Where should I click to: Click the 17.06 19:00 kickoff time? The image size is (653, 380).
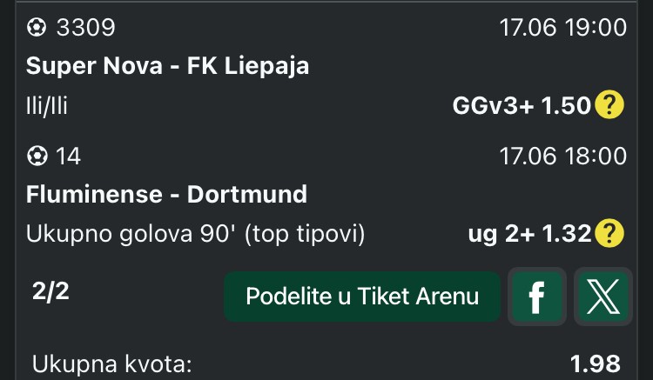pos(562,28)
